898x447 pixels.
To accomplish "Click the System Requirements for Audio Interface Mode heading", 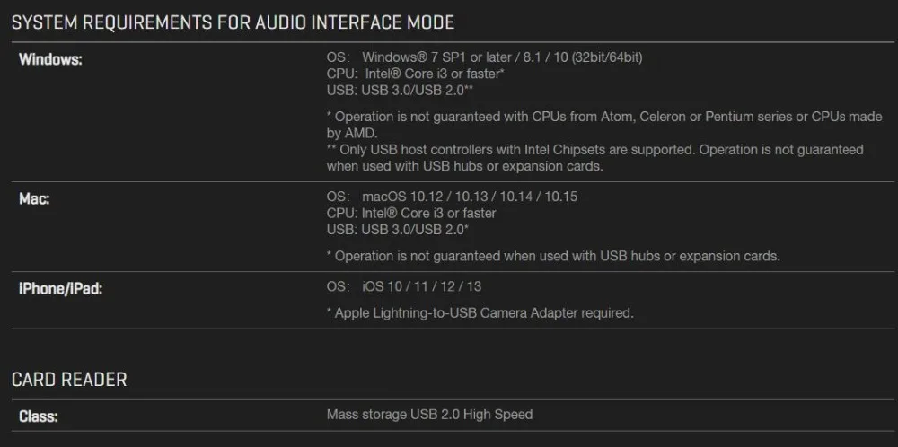I will point(233,22).
